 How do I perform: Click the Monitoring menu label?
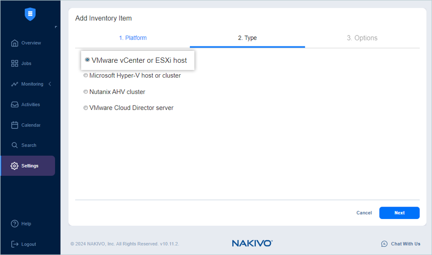32,84
